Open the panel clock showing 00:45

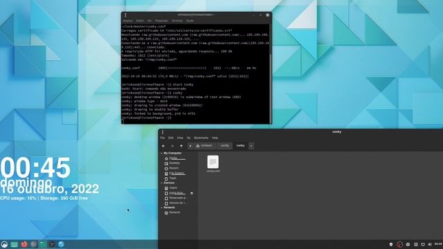tap(438, 244)
